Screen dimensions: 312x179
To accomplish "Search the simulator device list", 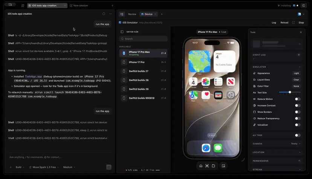I will pyautogui.click(x=143, y=39).
